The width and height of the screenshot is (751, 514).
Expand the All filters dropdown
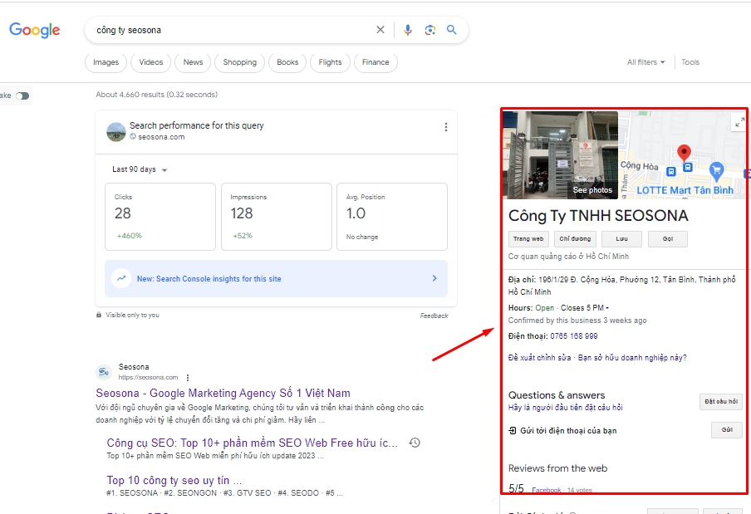(645, 62)
